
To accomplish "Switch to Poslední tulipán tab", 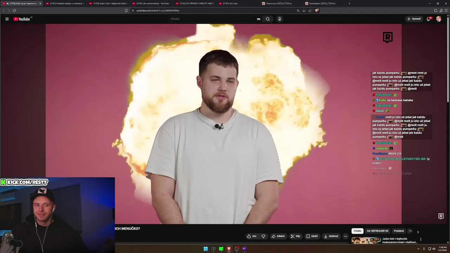I will tap(65, 4).
